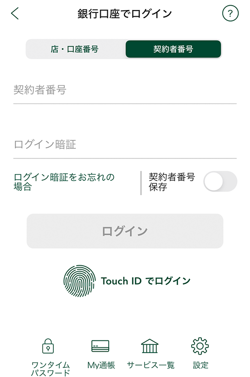The height and width of the screenshot is (377, 250).
Task: Open サービス一覧 bank building icon
Action: [150, 346]
